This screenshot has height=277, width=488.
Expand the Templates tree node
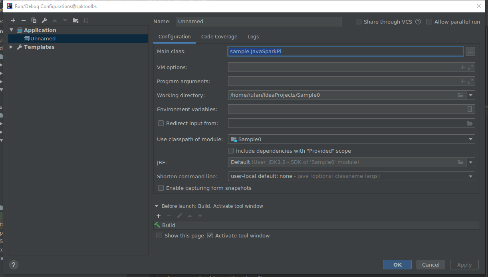[12, 47]
